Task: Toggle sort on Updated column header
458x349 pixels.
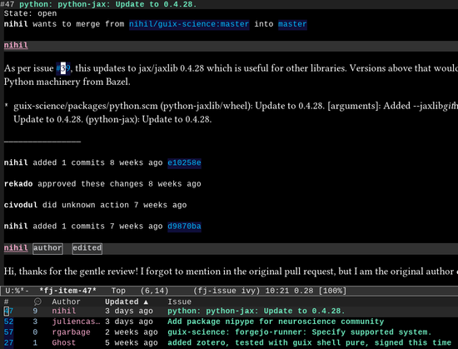Action: pyautogui.click(x=127, y=302)
